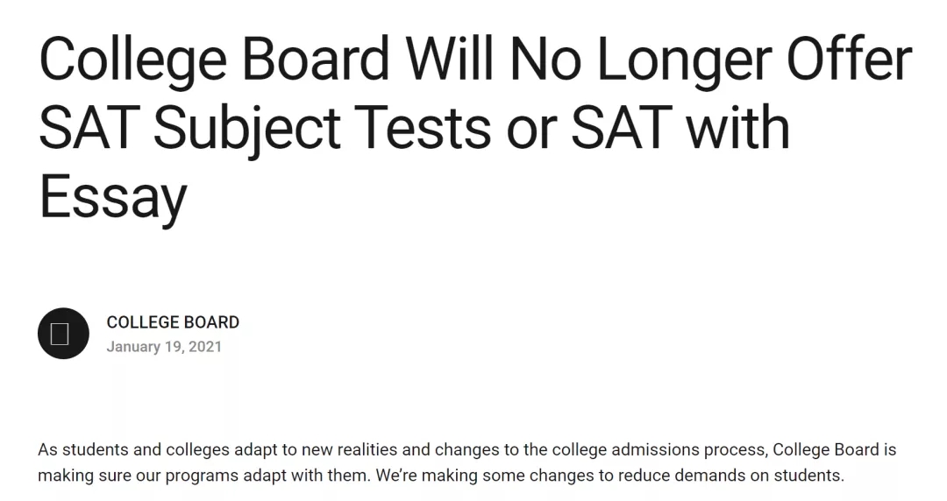Click the January 19, 2021 publish date
This screenshot has width=947, height=501.
coord(164,347)
